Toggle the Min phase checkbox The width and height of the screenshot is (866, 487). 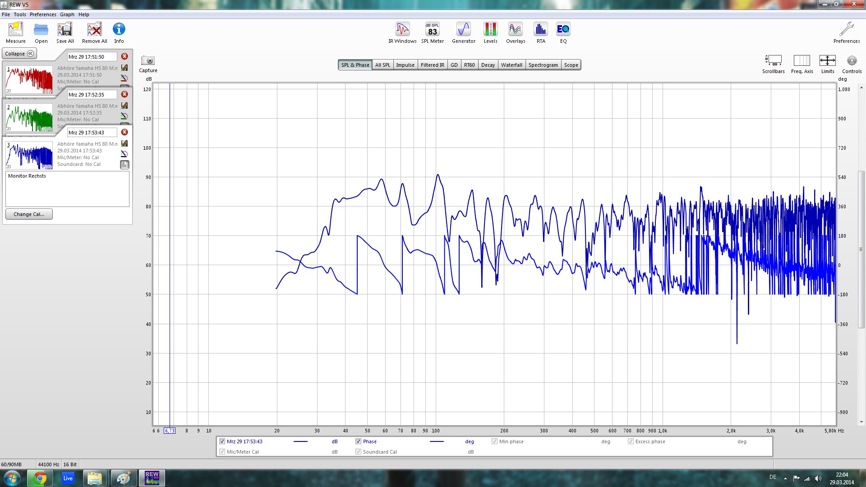point(494,441)
